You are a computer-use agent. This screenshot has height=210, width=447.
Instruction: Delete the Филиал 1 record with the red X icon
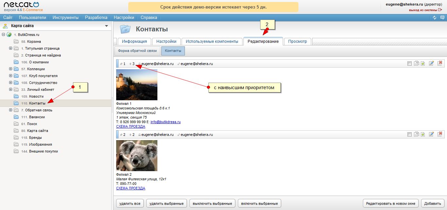[x=440, y=63]
